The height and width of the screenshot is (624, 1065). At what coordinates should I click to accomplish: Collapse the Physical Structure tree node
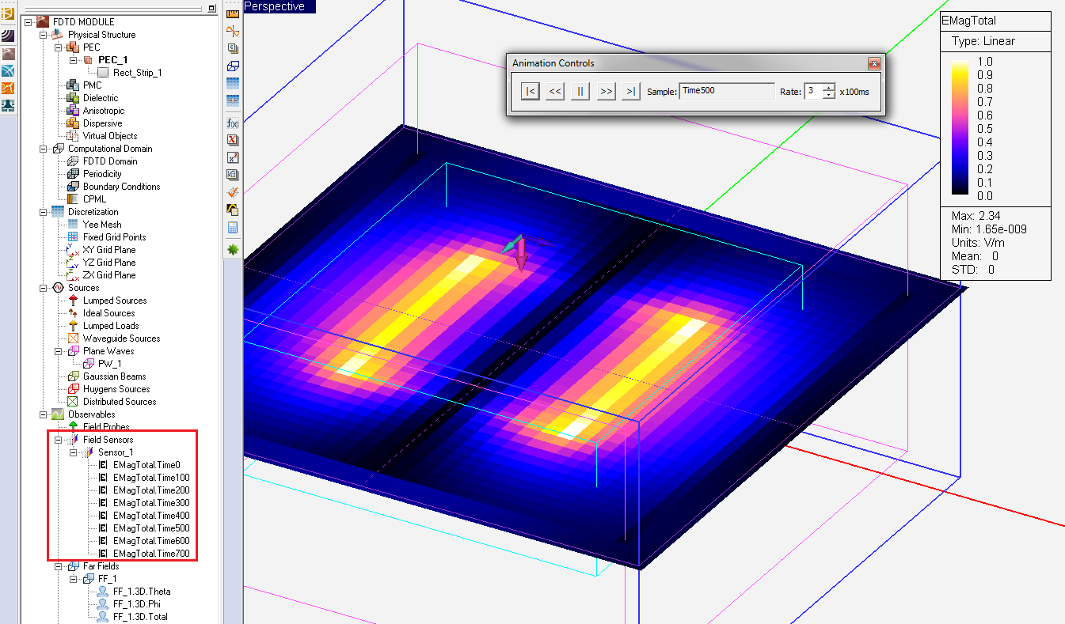[44, 35]
